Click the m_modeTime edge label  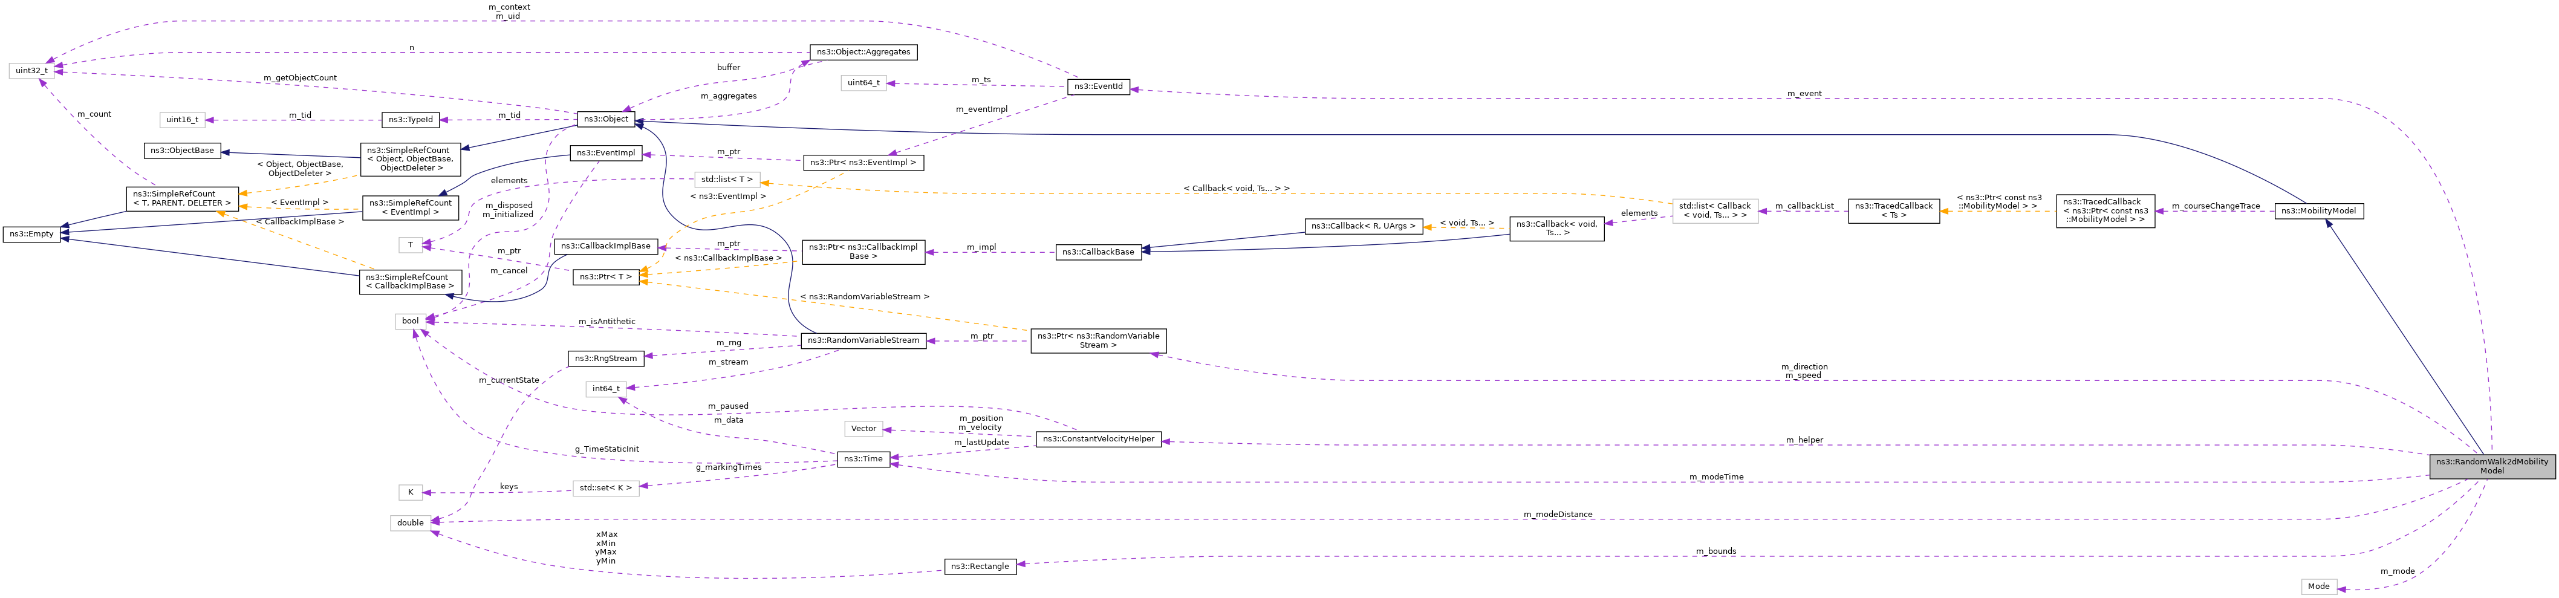click(1717, 477)
